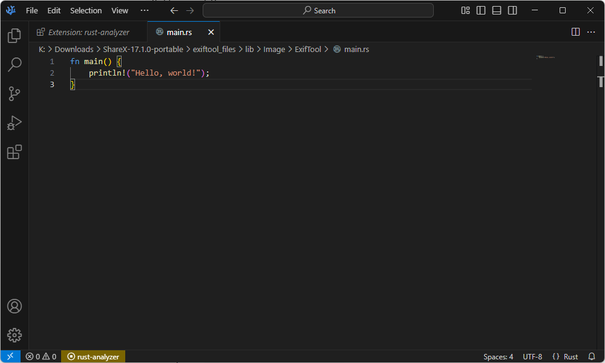Image resolution: width=605 pixels, height=363 pixels.
Task: Click line number 1 in gutter
Action: click(x=51, y=62)
